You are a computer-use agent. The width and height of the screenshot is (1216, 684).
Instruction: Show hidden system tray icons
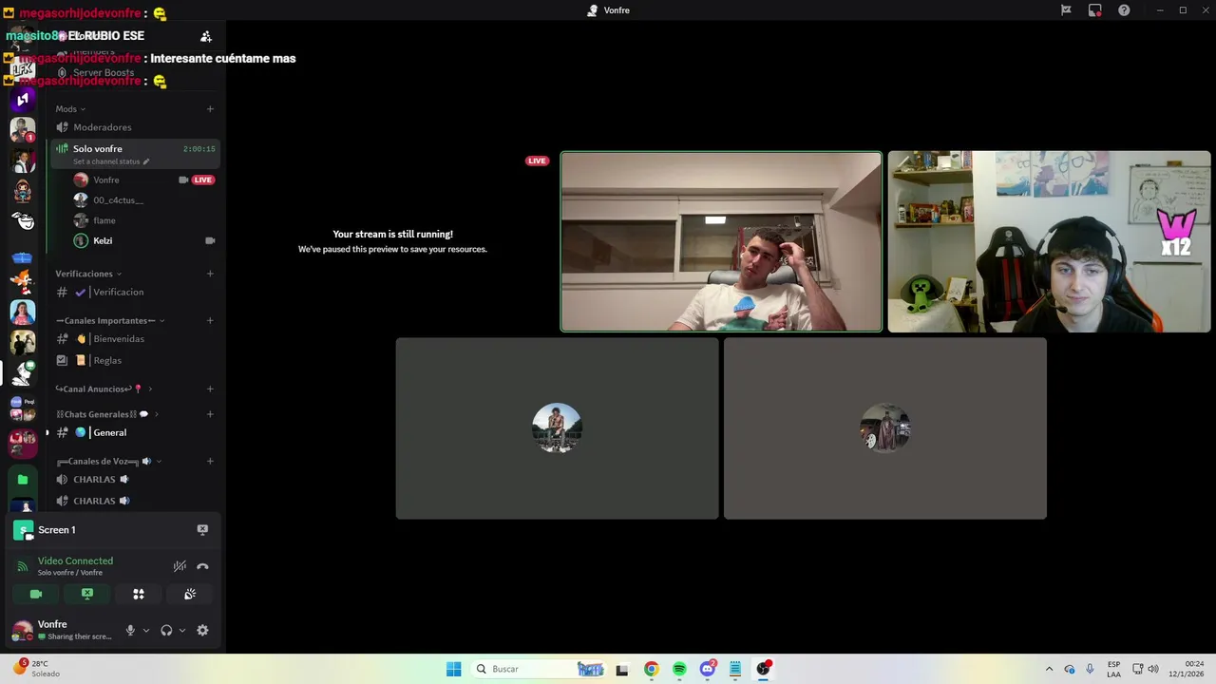pyautogui.click(x=1049, y=669)
